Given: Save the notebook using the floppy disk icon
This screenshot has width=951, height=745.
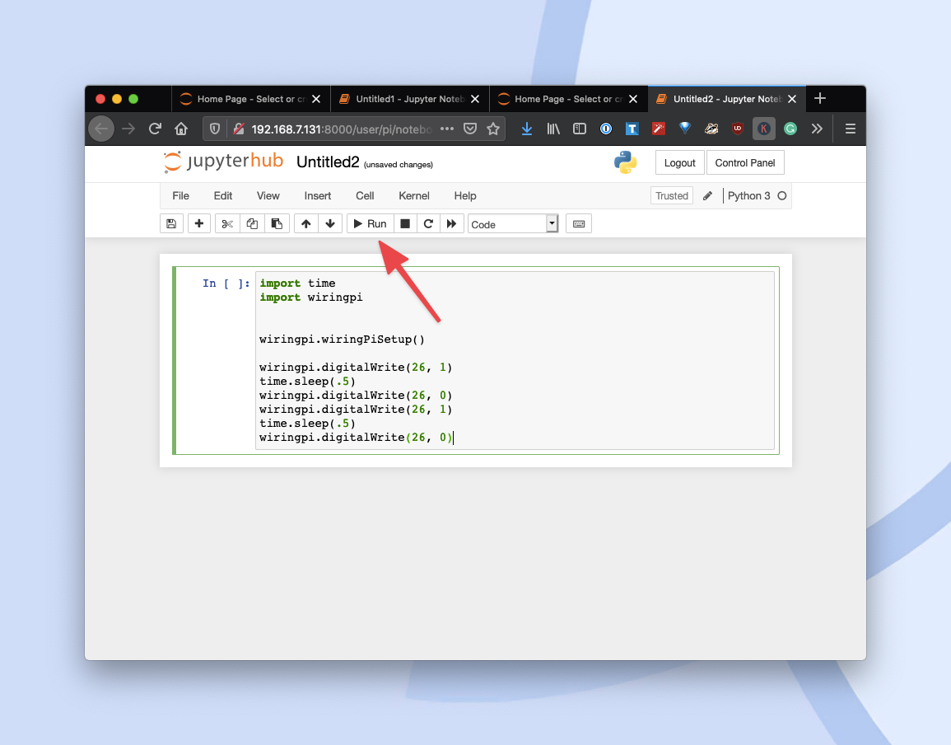Looking at the screenshot, I should [x=171, y=223].
